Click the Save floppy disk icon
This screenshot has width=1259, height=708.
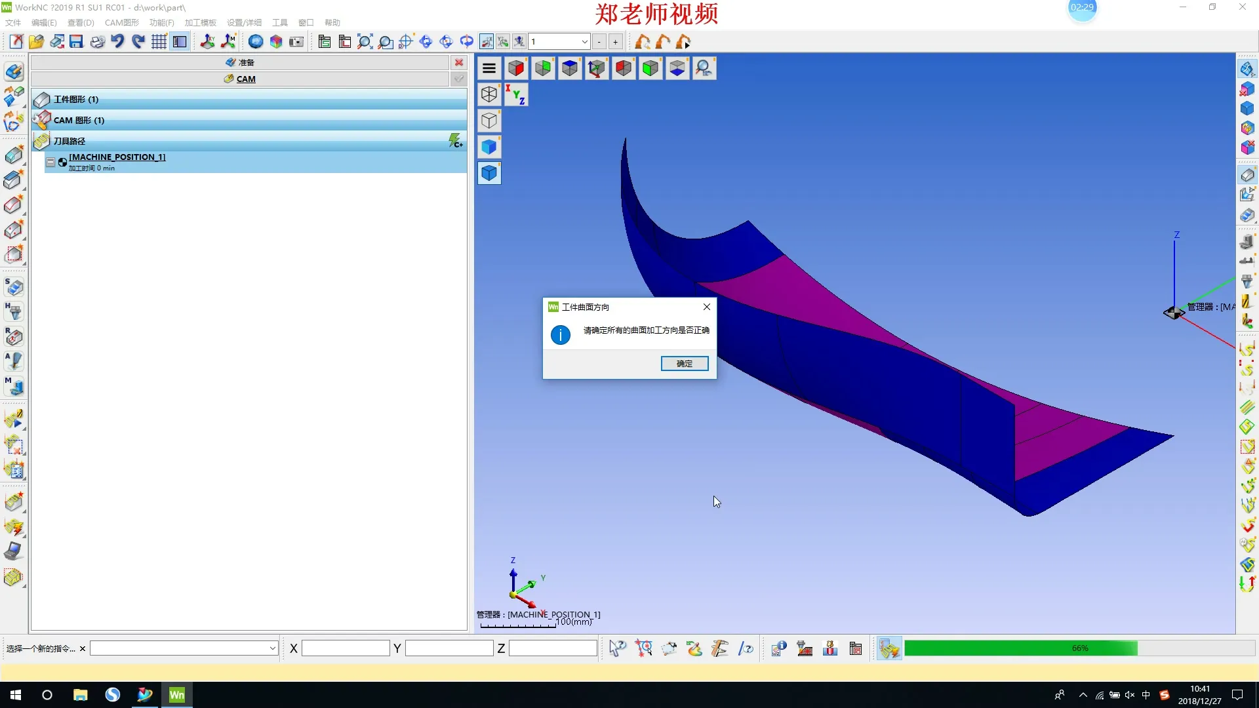coord(77,42)
